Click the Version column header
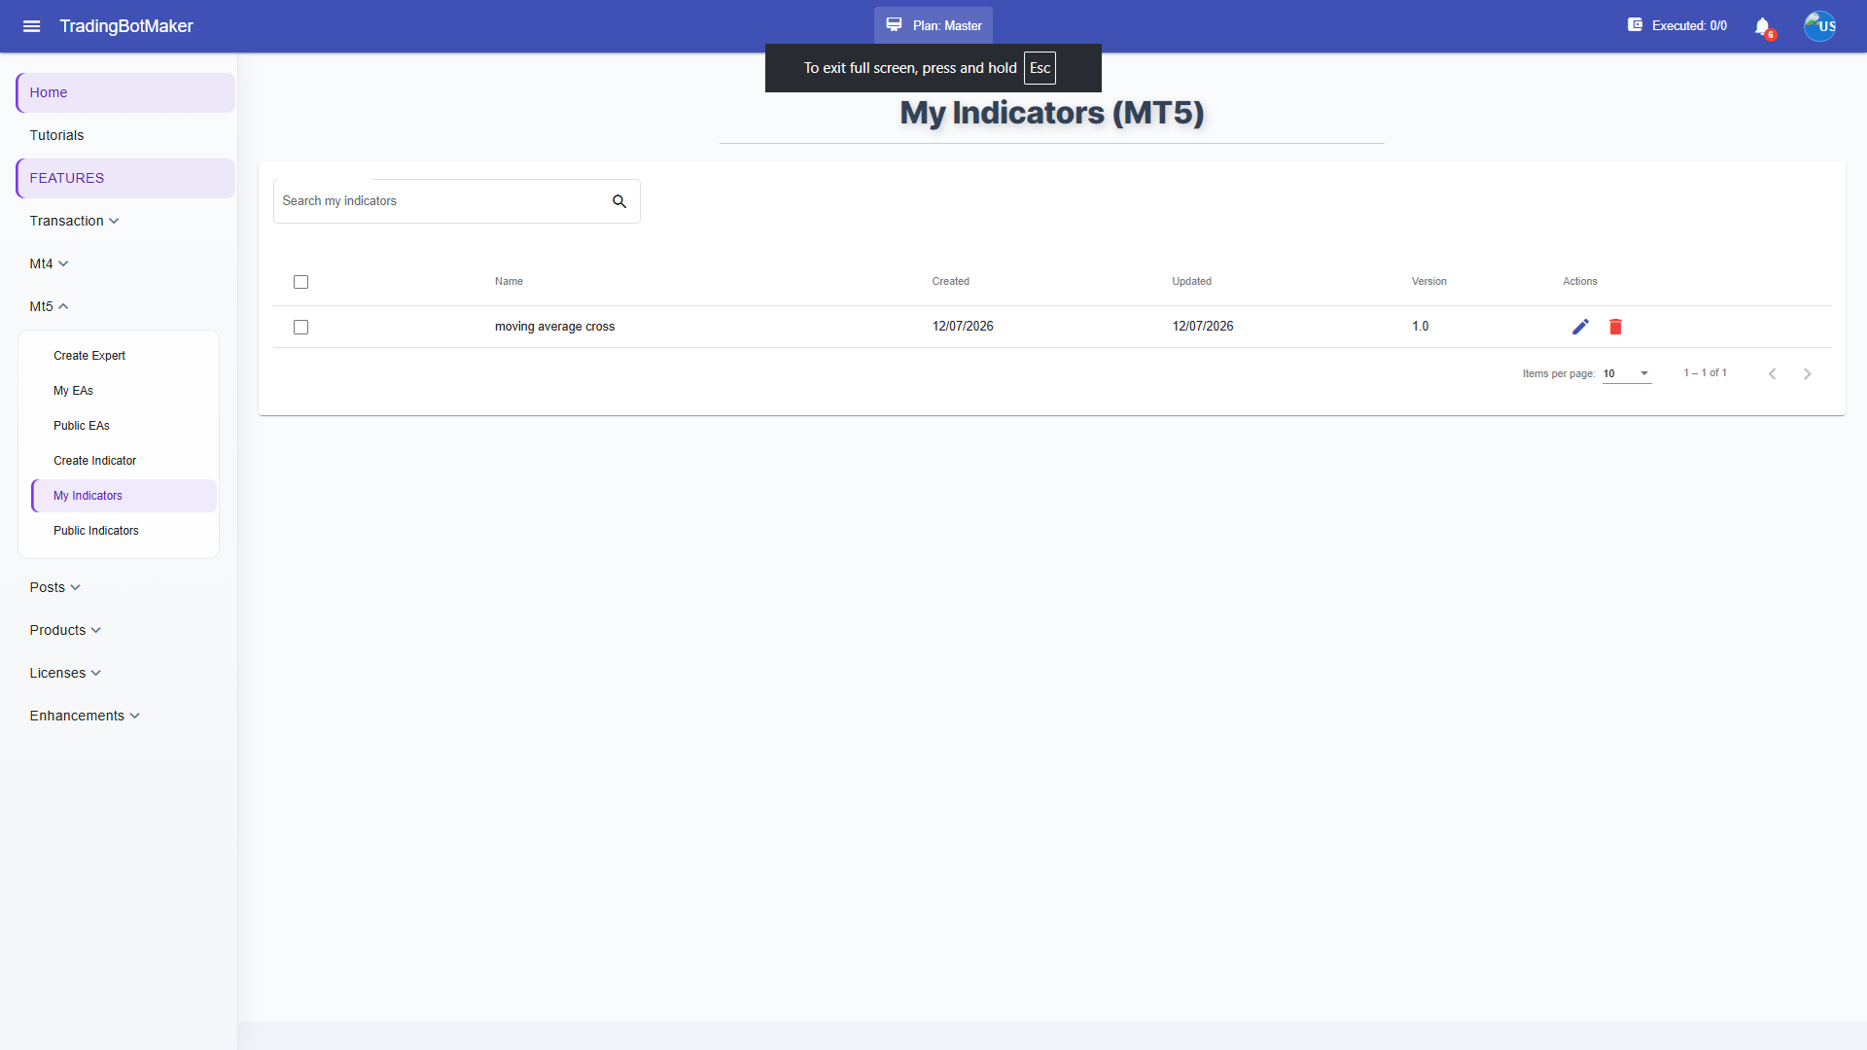 click(x=1428, y=282)
